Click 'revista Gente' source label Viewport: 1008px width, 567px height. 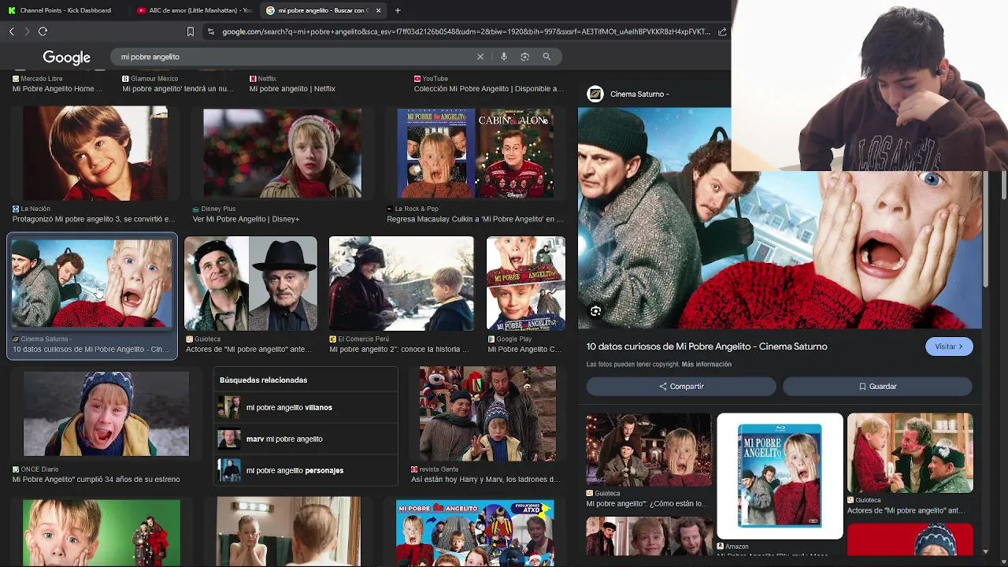click(x=439, y=469)
